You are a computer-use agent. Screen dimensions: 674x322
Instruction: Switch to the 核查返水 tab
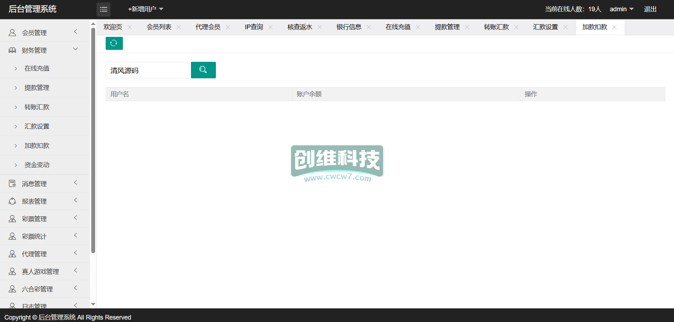[300, 27]
